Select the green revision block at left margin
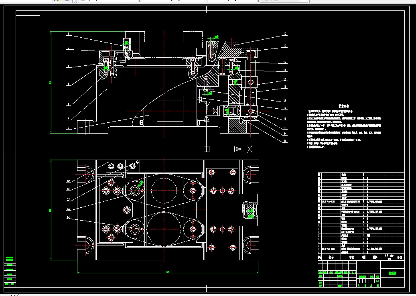Screen dimensions: 416x296 (x=10, y=271)
